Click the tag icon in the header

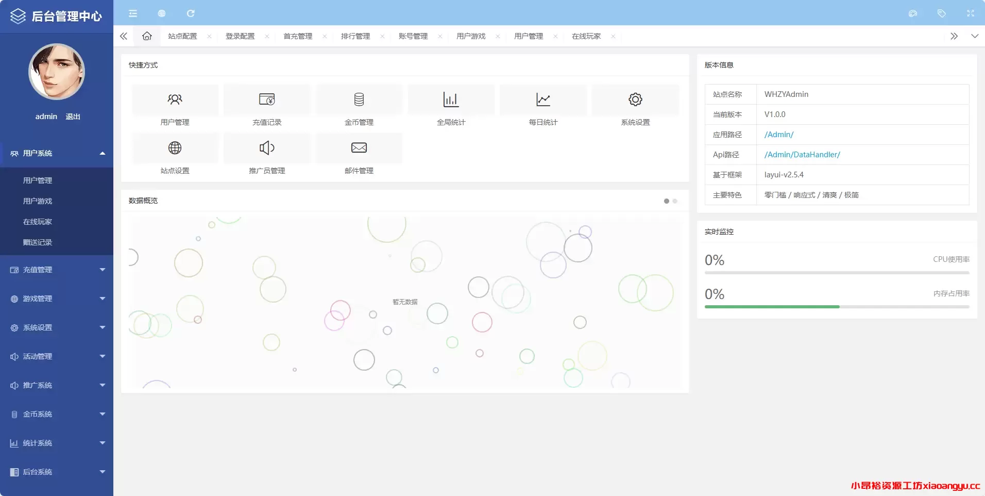click(943, 13)
